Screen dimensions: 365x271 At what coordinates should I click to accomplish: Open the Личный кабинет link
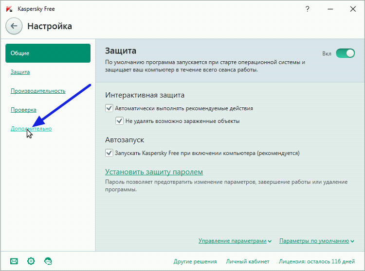248,261
